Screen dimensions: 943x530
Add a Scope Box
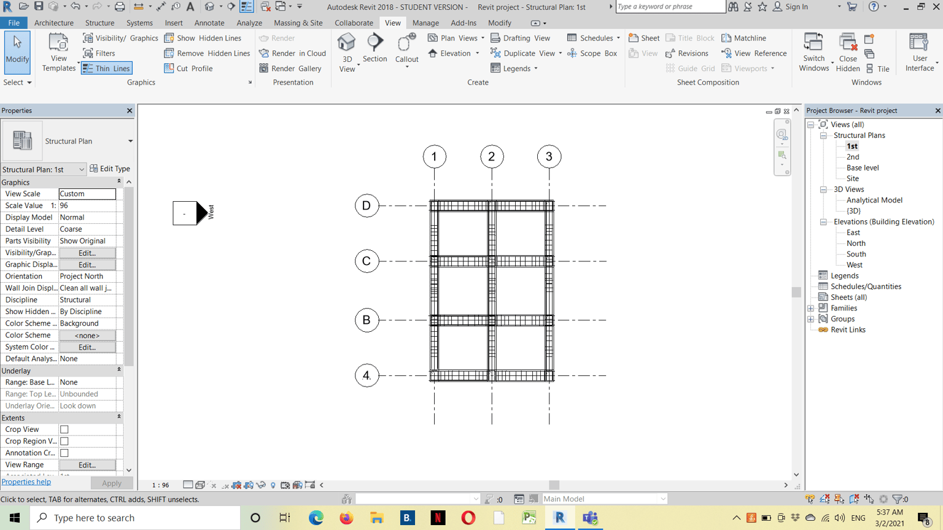[592, 53]
